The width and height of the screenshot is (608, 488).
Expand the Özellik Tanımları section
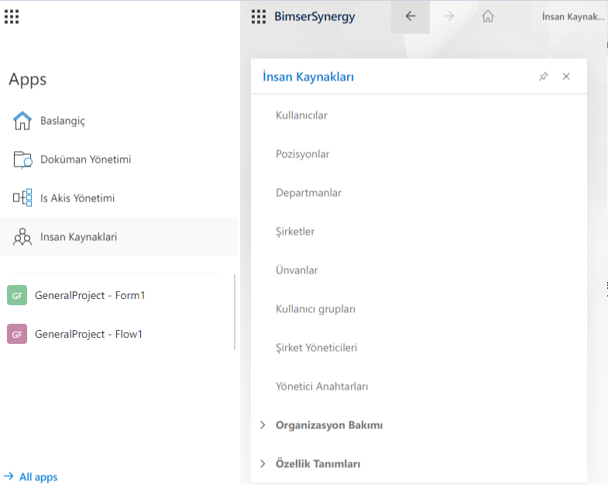click(318, 464)
